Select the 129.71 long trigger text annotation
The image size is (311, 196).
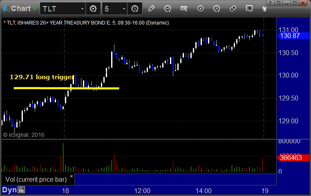click(42, 77)
